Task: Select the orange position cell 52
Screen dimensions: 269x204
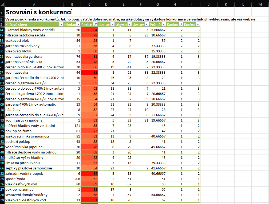Action: point(89,110)
